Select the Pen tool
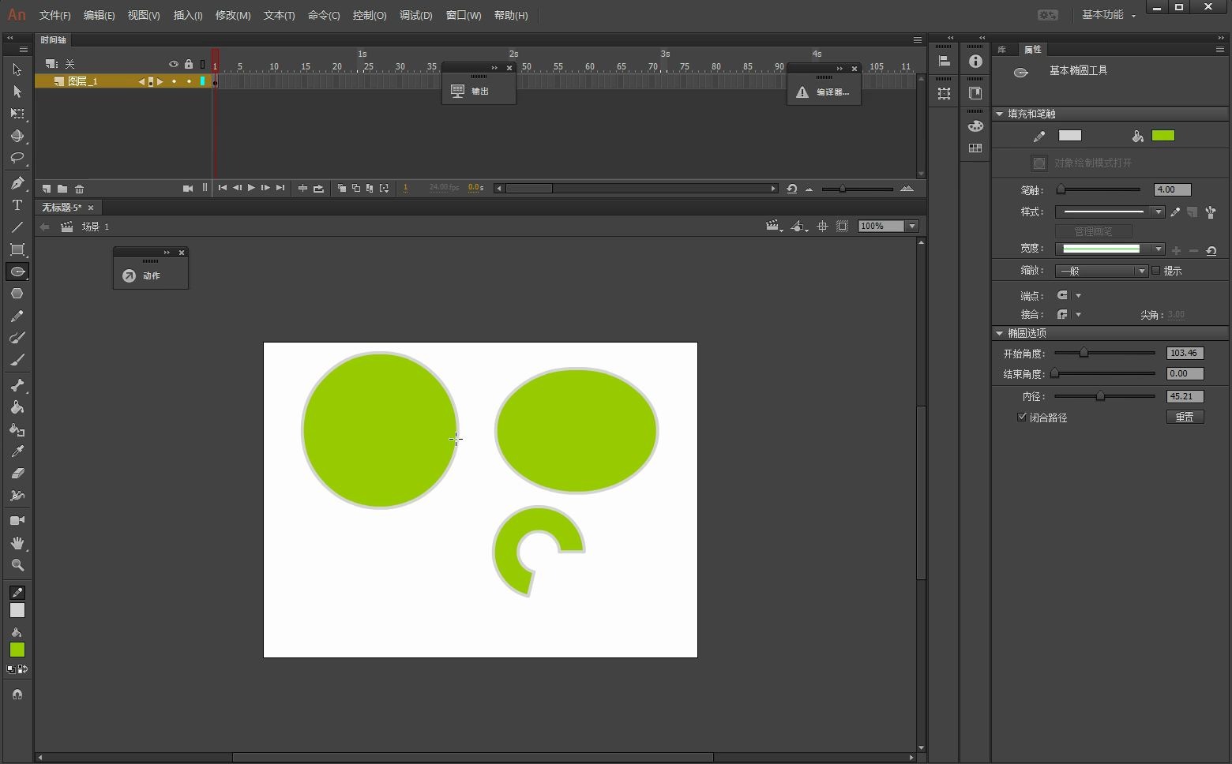This screenshot has width=1232, height=764. [17, 183]
